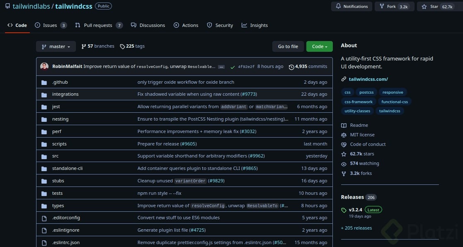Click RobinMalfait's avatar image
Viewport: 463px width, 247px height.
point(44,66)
